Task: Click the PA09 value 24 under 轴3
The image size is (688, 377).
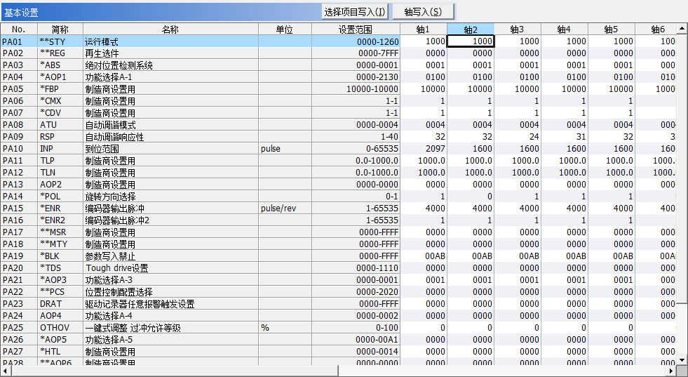Action: tap(518, 137)
